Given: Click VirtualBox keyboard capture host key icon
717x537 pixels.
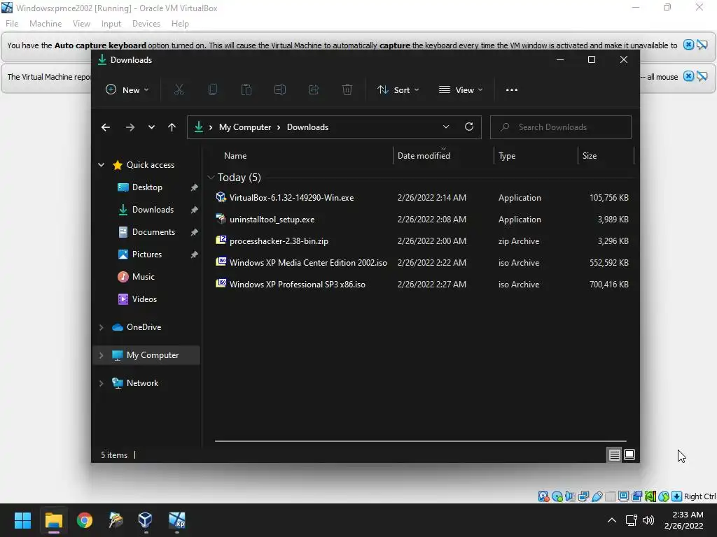Looking at the screenshot, I should tap(677, 496).
